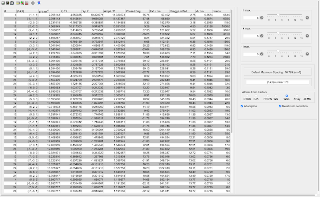
Task: Select the (-6, 0, 0) reflection row
Action: coord(117,88)
